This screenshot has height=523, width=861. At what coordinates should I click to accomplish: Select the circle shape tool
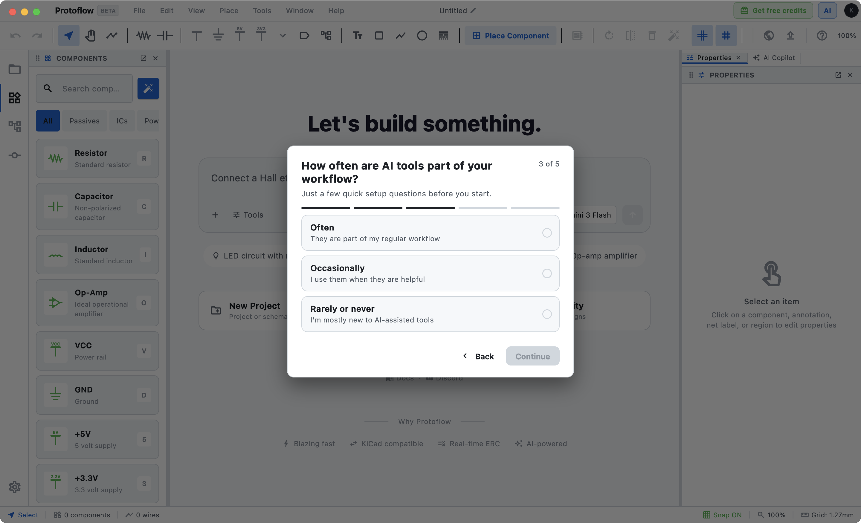[422, 35]
